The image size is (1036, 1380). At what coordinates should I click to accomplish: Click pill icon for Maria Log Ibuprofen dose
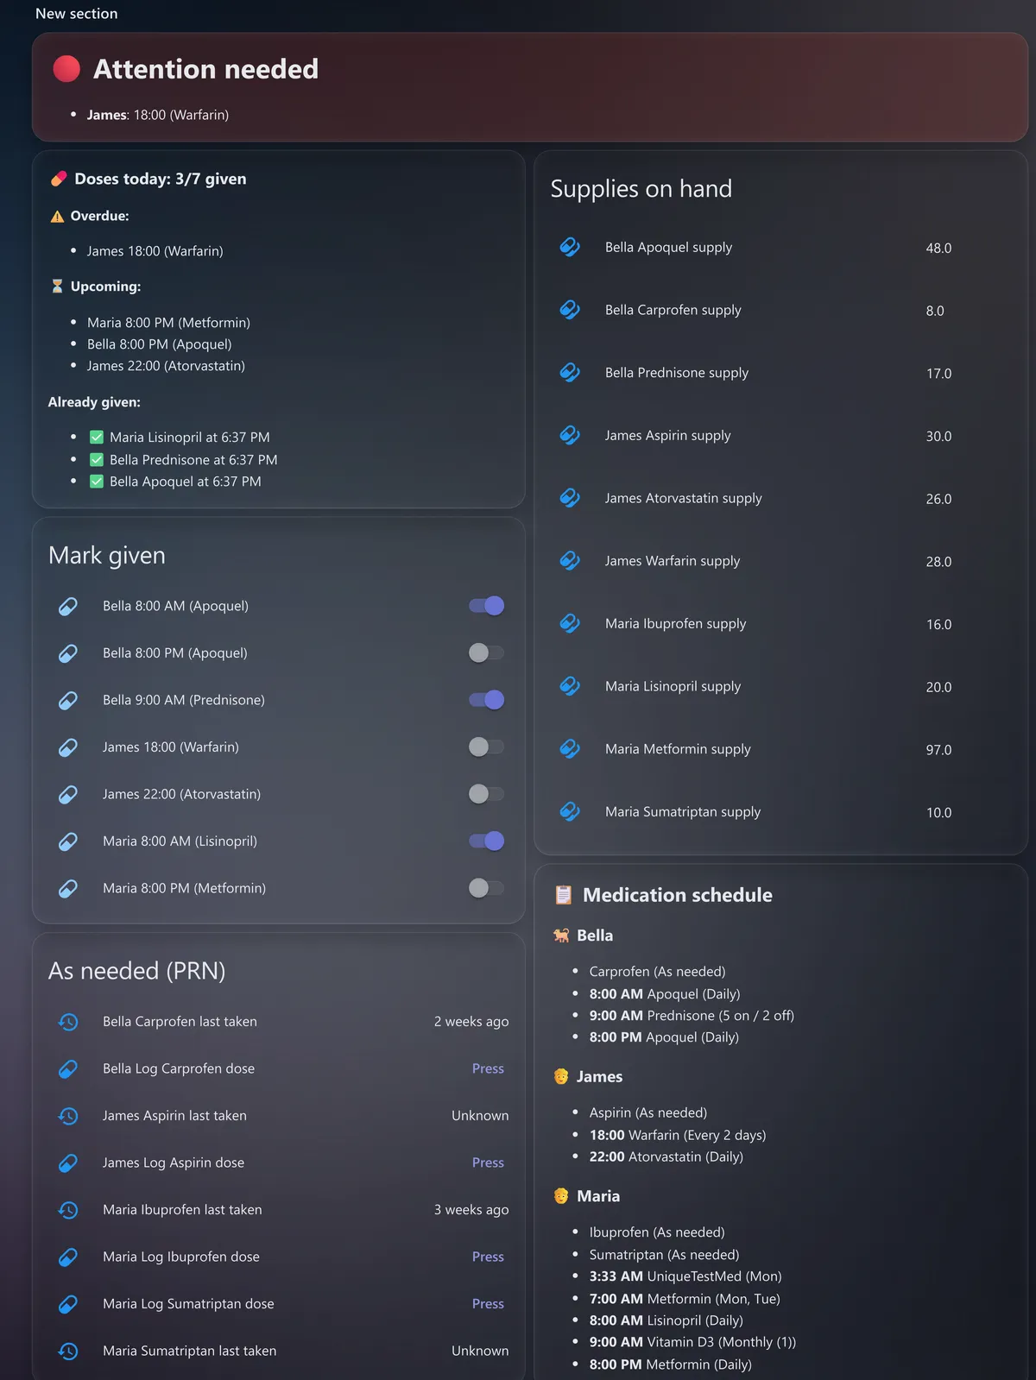(68, 1257)
